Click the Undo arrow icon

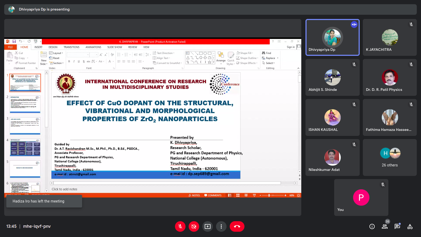tap(21, 41)
